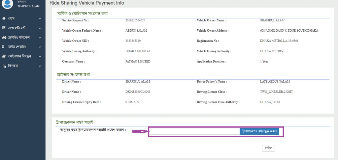Expand the হোম menu chevron

[x=40, y=19]
